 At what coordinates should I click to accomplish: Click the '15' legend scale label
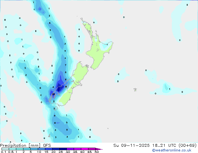point(46,152)
